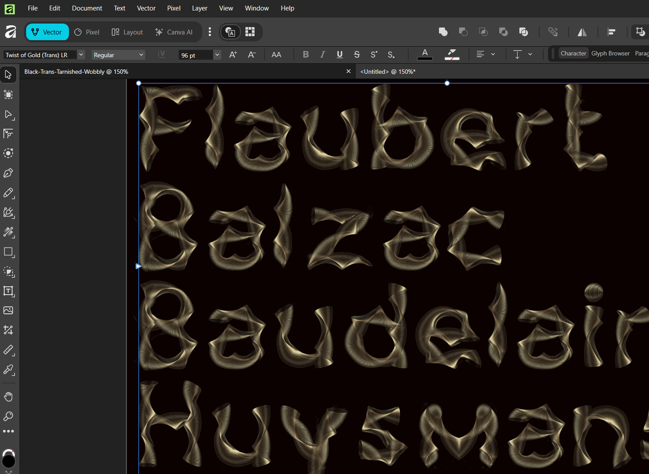Screen dimensions: 649x474
Task: Click the Affinity logo home icon
Action: [x=10, y=32]
